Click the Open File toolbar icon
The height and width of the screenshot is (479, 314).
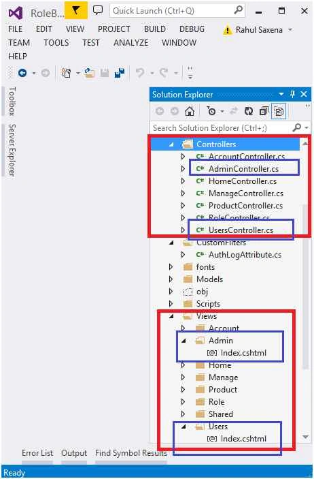pos(89,73)
